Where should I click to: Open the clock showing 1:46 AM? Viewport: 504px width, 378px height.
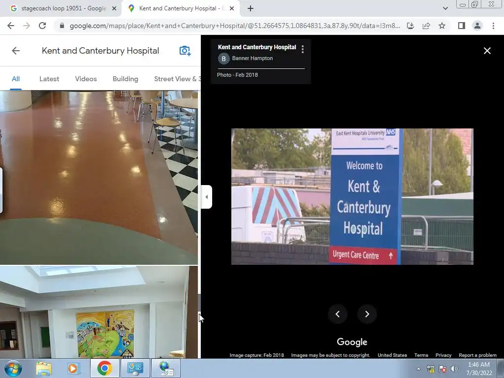[479, 369]
